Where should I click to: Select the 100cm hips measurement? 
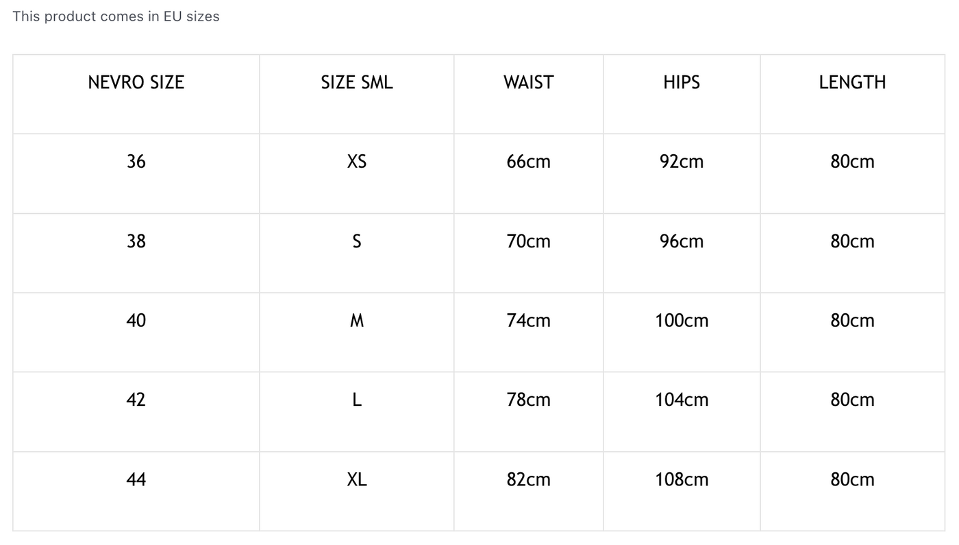[681, 321]
